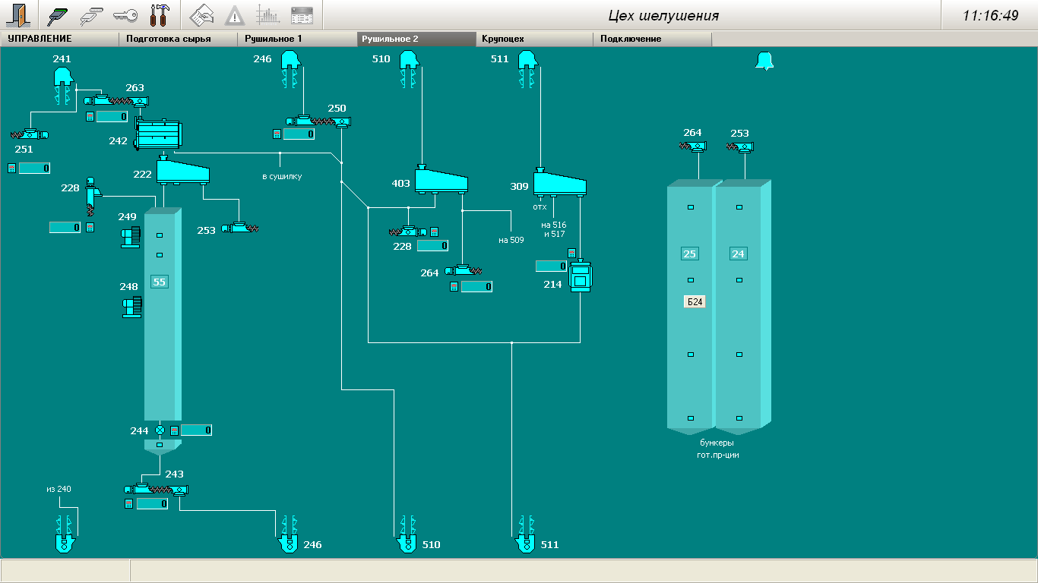Open the bar chart trends icon
This screenshot has width=1038, height=583.
pos(267,14)
